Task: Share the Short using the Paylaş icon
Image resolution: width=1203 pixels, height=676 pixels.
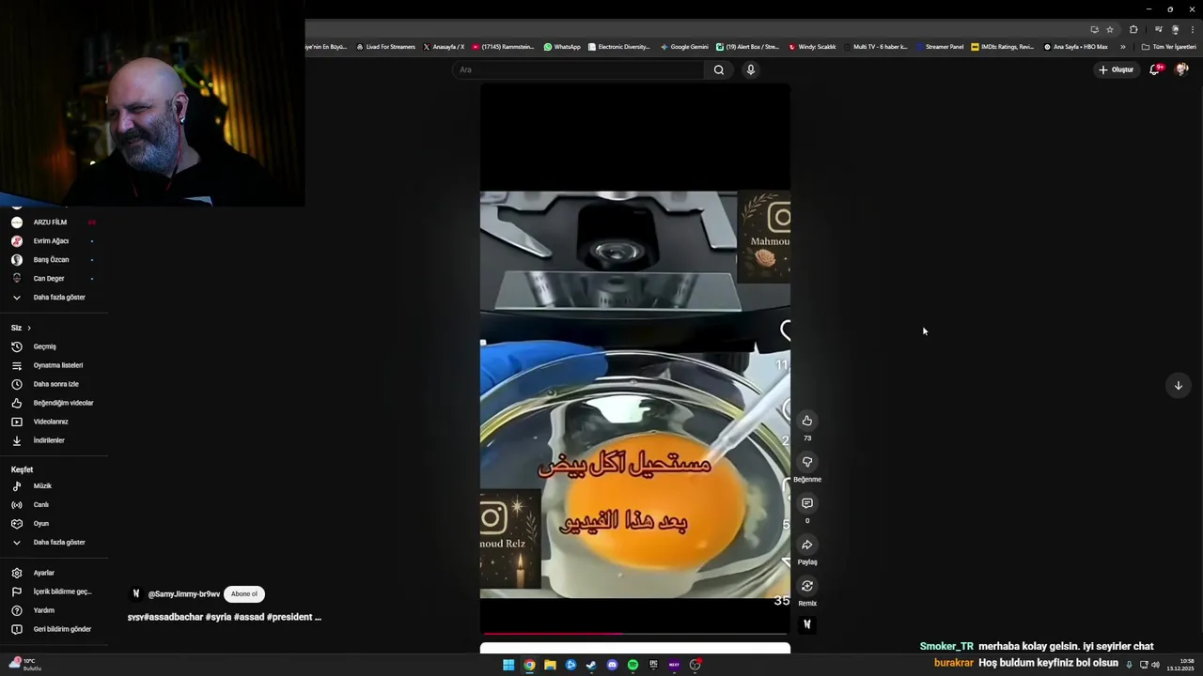Action: coord(806,545)
